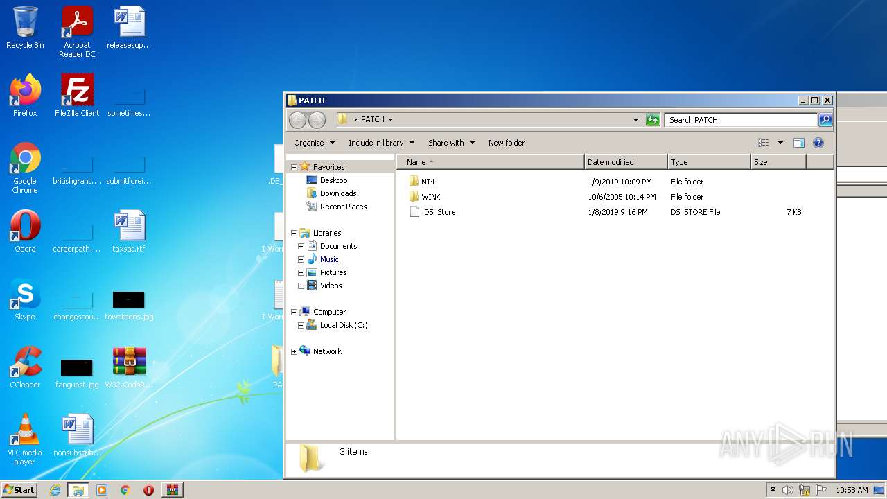Select the W32.CodeR WinRAR archive icon
Viewport: 887px width, 499px height.
[129, 367]
